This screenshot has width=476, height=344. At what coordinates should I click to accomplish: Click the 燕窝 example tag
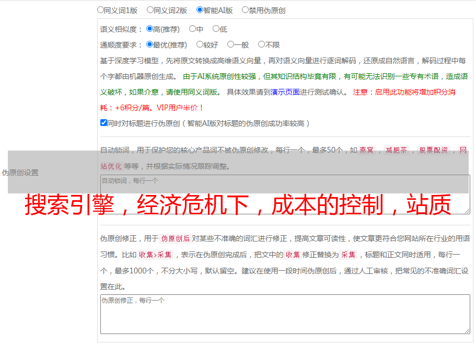click(x=366, y=150)
